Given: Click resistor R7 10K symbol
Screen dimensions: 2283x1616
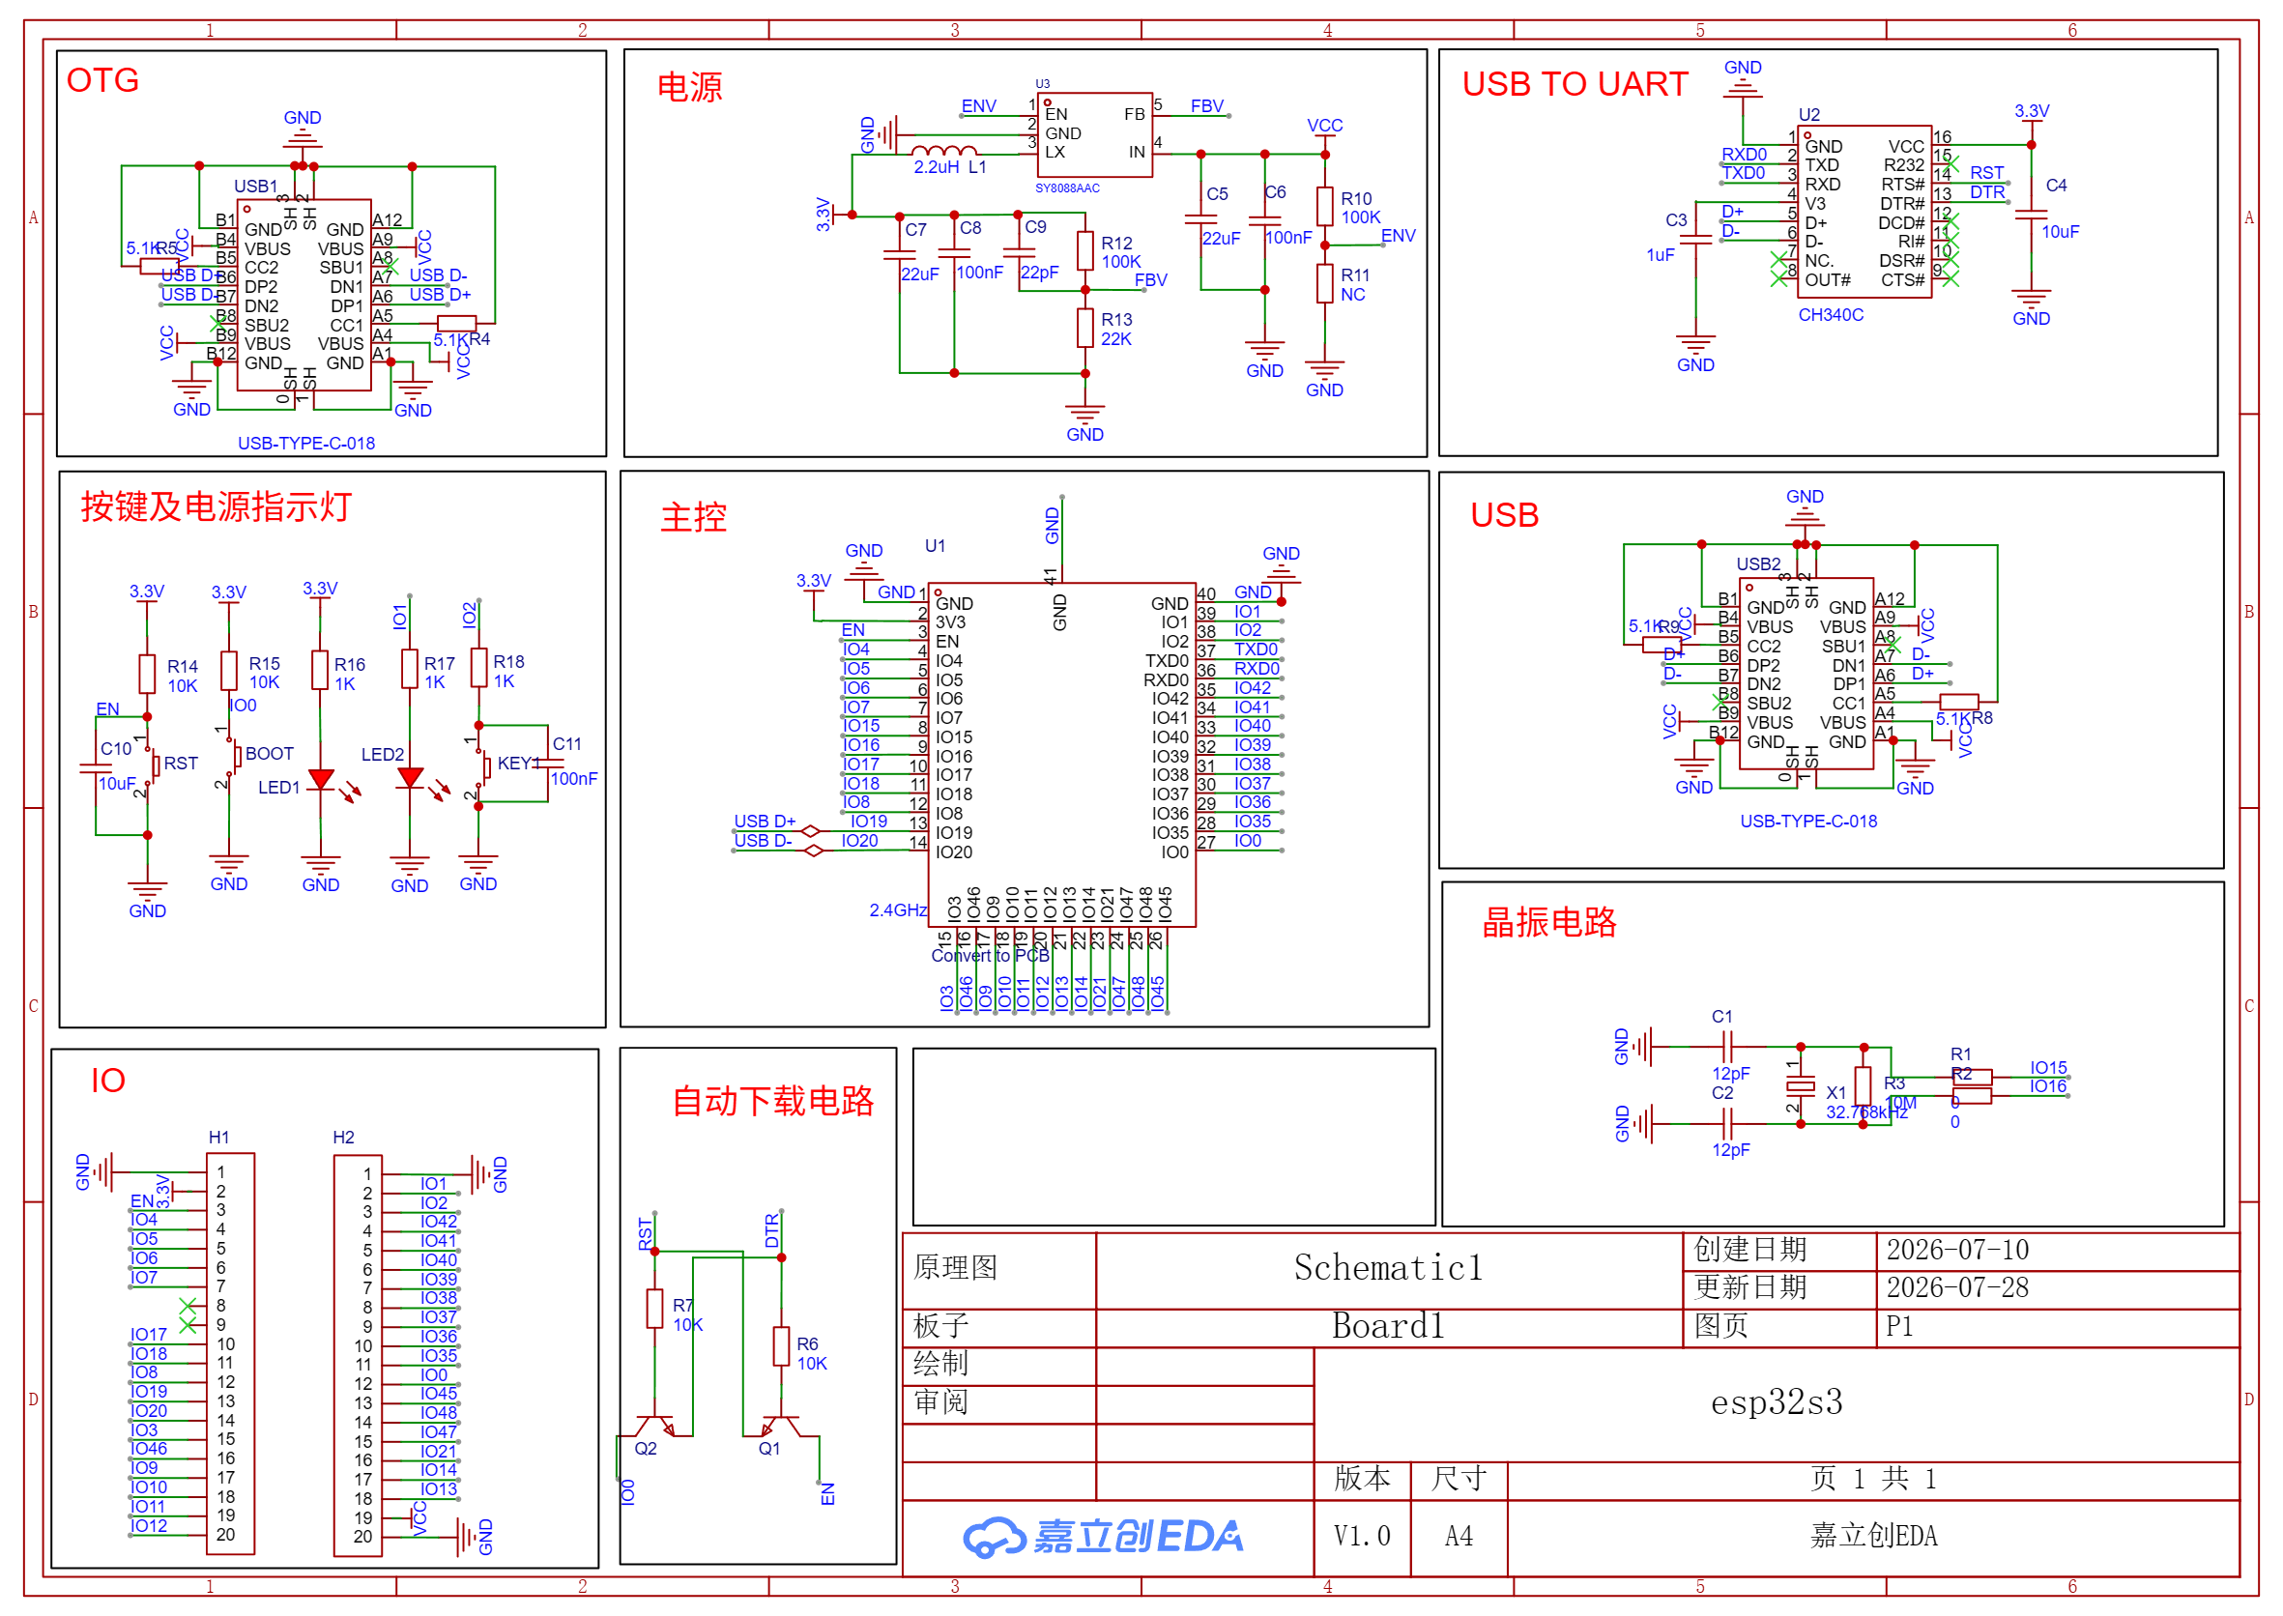Looking at the screenshot, I should pos(655,1309).
